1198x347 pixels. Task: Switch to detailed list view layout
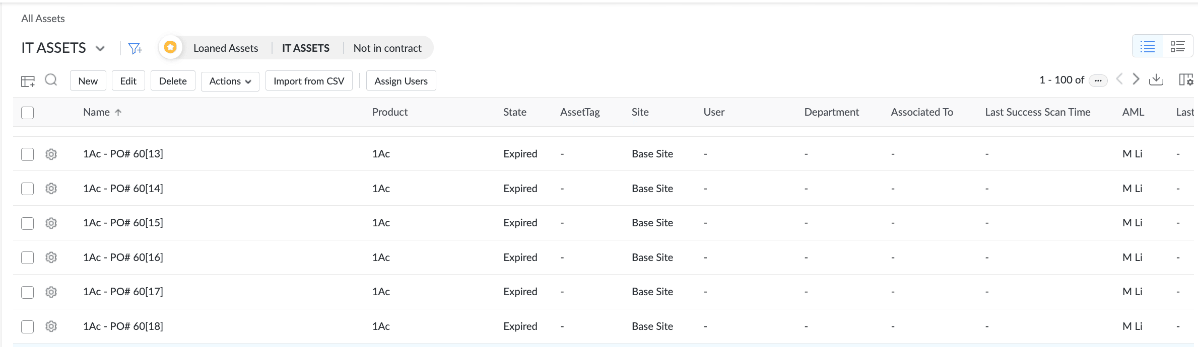1177,47
